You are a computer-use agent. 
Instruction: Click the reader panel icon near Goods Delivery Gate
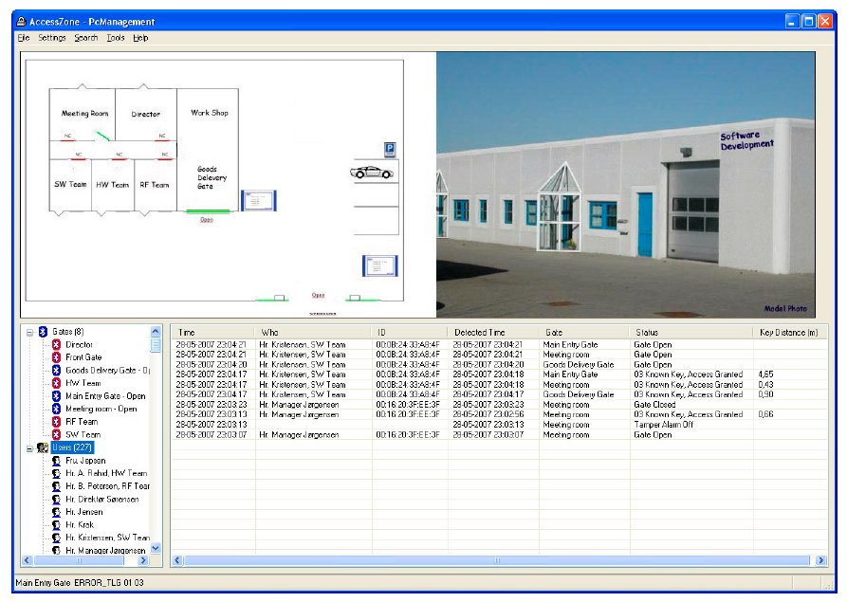coord(259,200)
